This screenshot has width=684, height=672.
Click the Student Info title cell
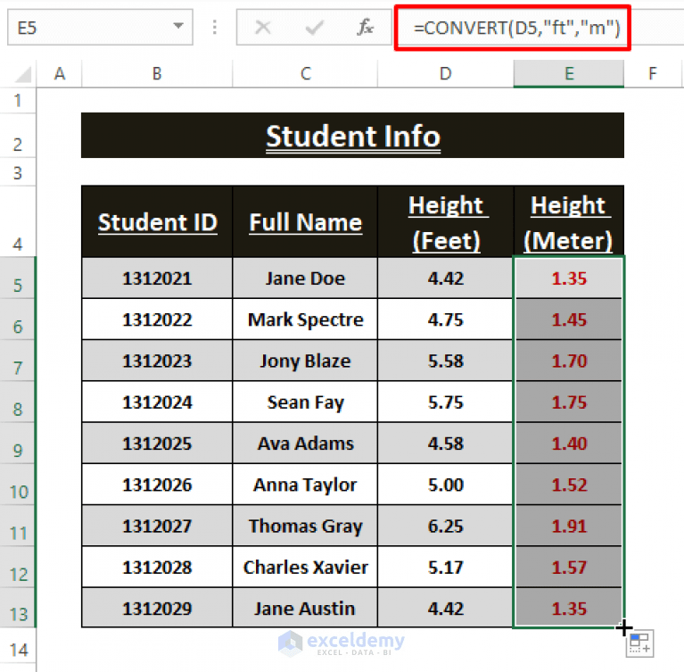(352, 136)
